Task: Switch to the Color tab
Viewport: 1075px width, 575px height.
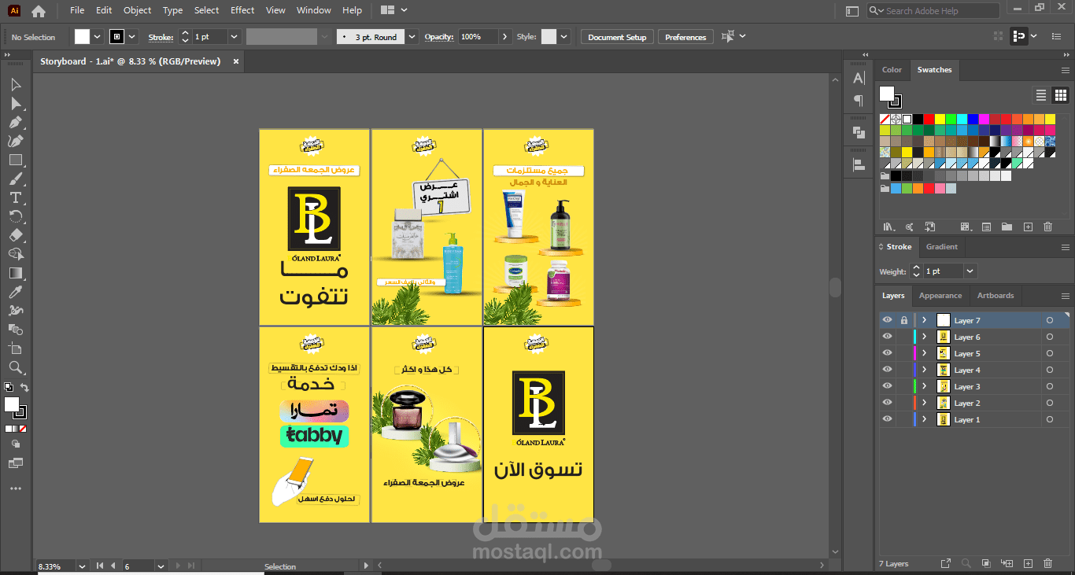Action: 892,70
